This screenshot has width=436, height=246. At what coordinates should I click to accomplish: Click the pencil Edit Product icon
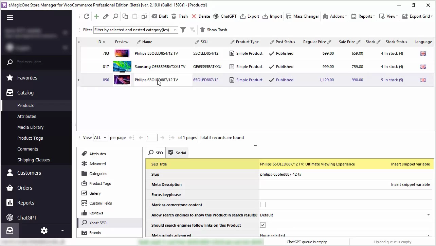click(x=106, y=16)
